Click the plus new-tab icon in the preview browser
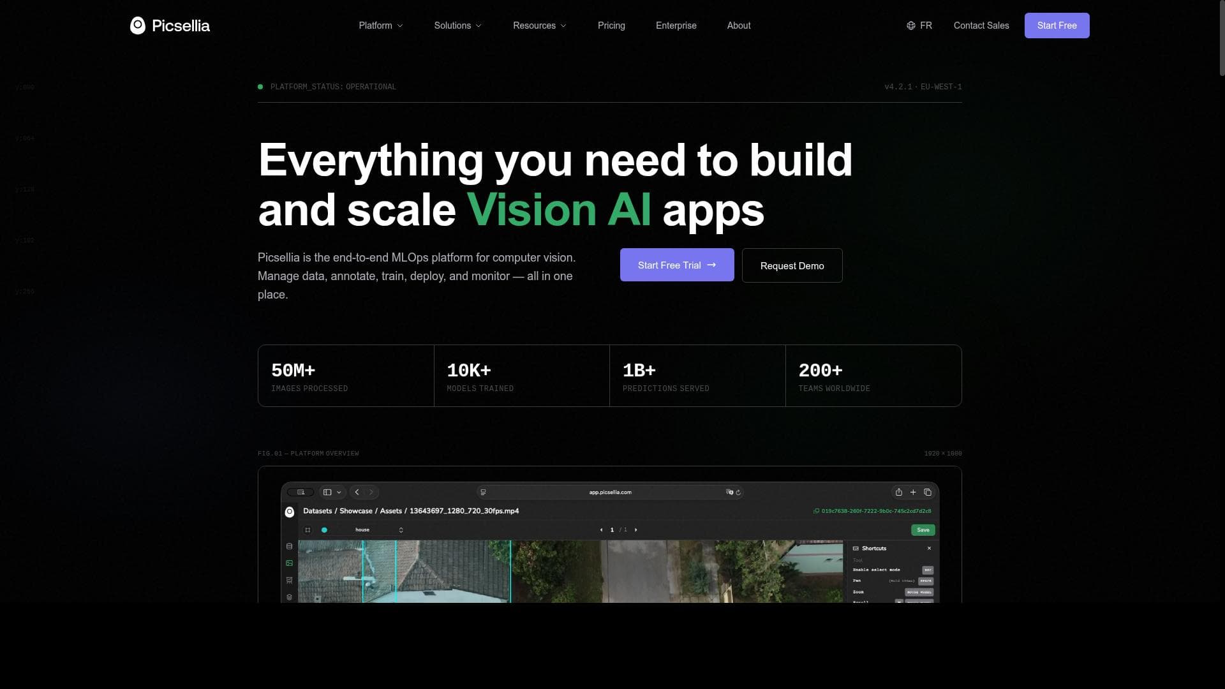The height and width of the screenshot is (689, 1225). [913, 492]
